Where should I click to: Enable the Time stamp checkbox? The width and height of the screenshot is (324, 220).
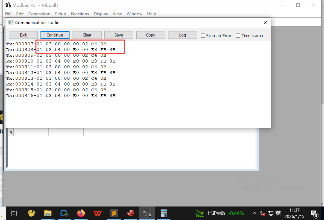point(238,35)
